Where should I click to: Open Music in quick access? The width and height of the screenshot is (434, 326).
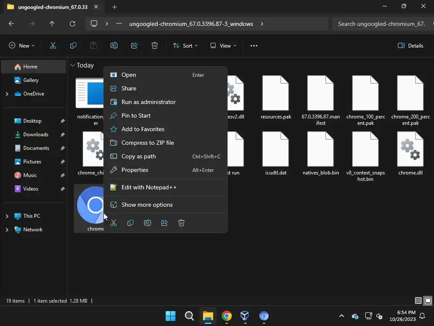[x=33, y=175]
